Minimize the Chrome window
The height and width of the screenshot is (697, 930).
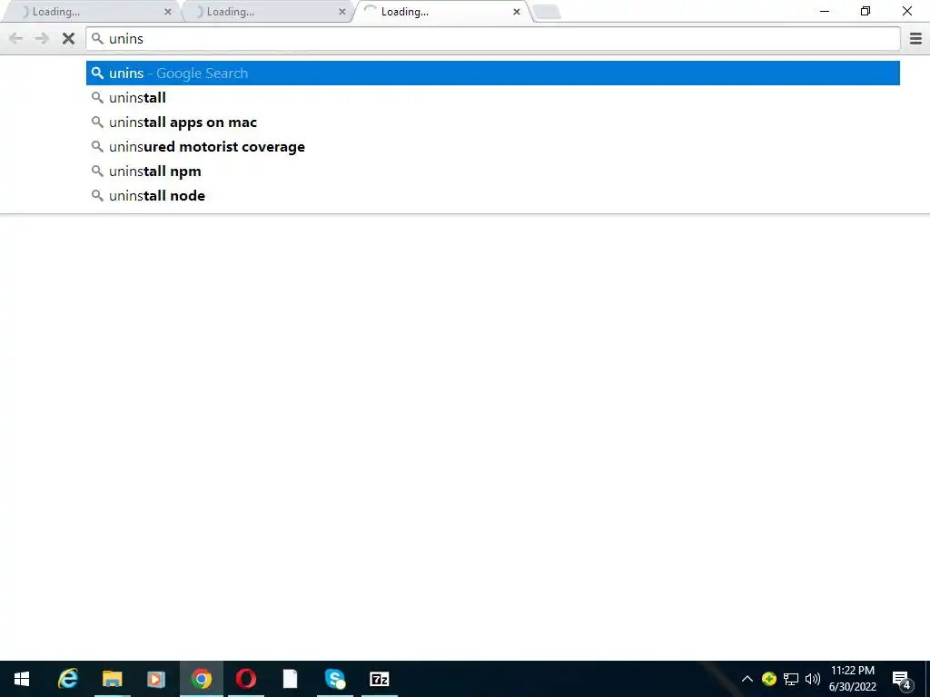pyautogui.click(x=825, y=11)
